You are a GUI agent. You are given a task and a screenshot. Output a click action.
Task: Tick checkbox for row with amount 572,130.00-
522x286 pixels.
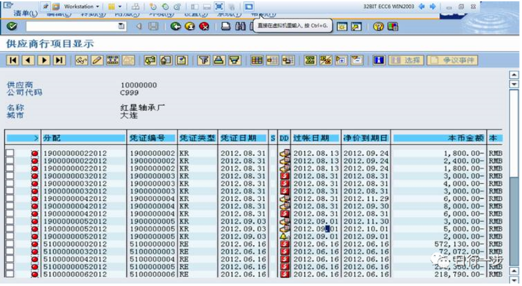[x=10, y=243]
